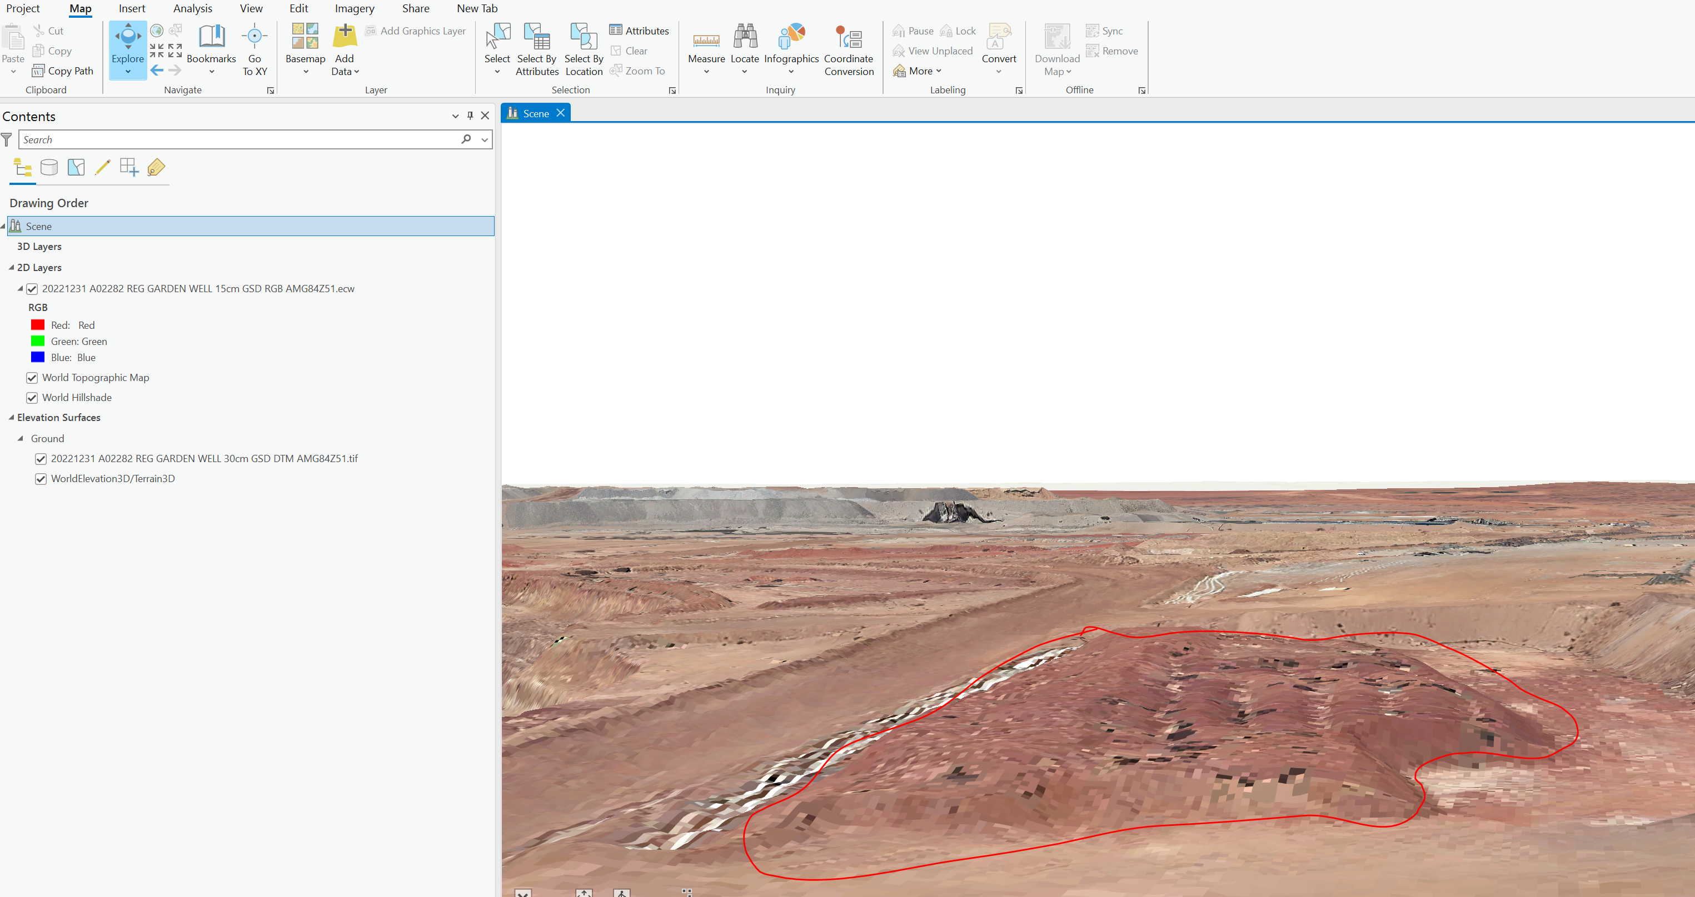Screen dimensions: 1695x897
Task: Switch to List By Data Source
Action: (x=49, y=168)
